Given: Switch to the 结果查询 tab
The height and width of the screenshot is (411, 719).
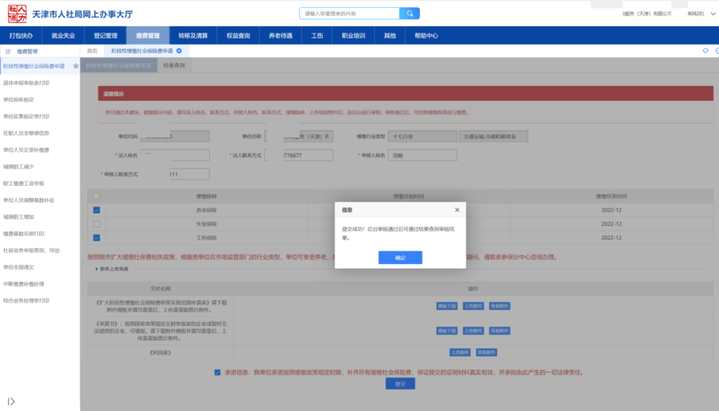Looking at the screenshot, I should (x=174, y=65).
